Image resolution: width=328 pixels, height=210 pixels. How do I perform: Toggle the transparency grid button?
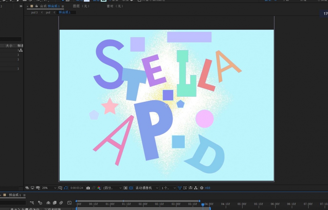pyautogui.click(x=131, y=188)
